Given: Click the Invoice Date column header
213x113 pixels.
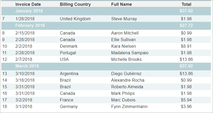Looking at the screenshot, I should pos(28,4).
